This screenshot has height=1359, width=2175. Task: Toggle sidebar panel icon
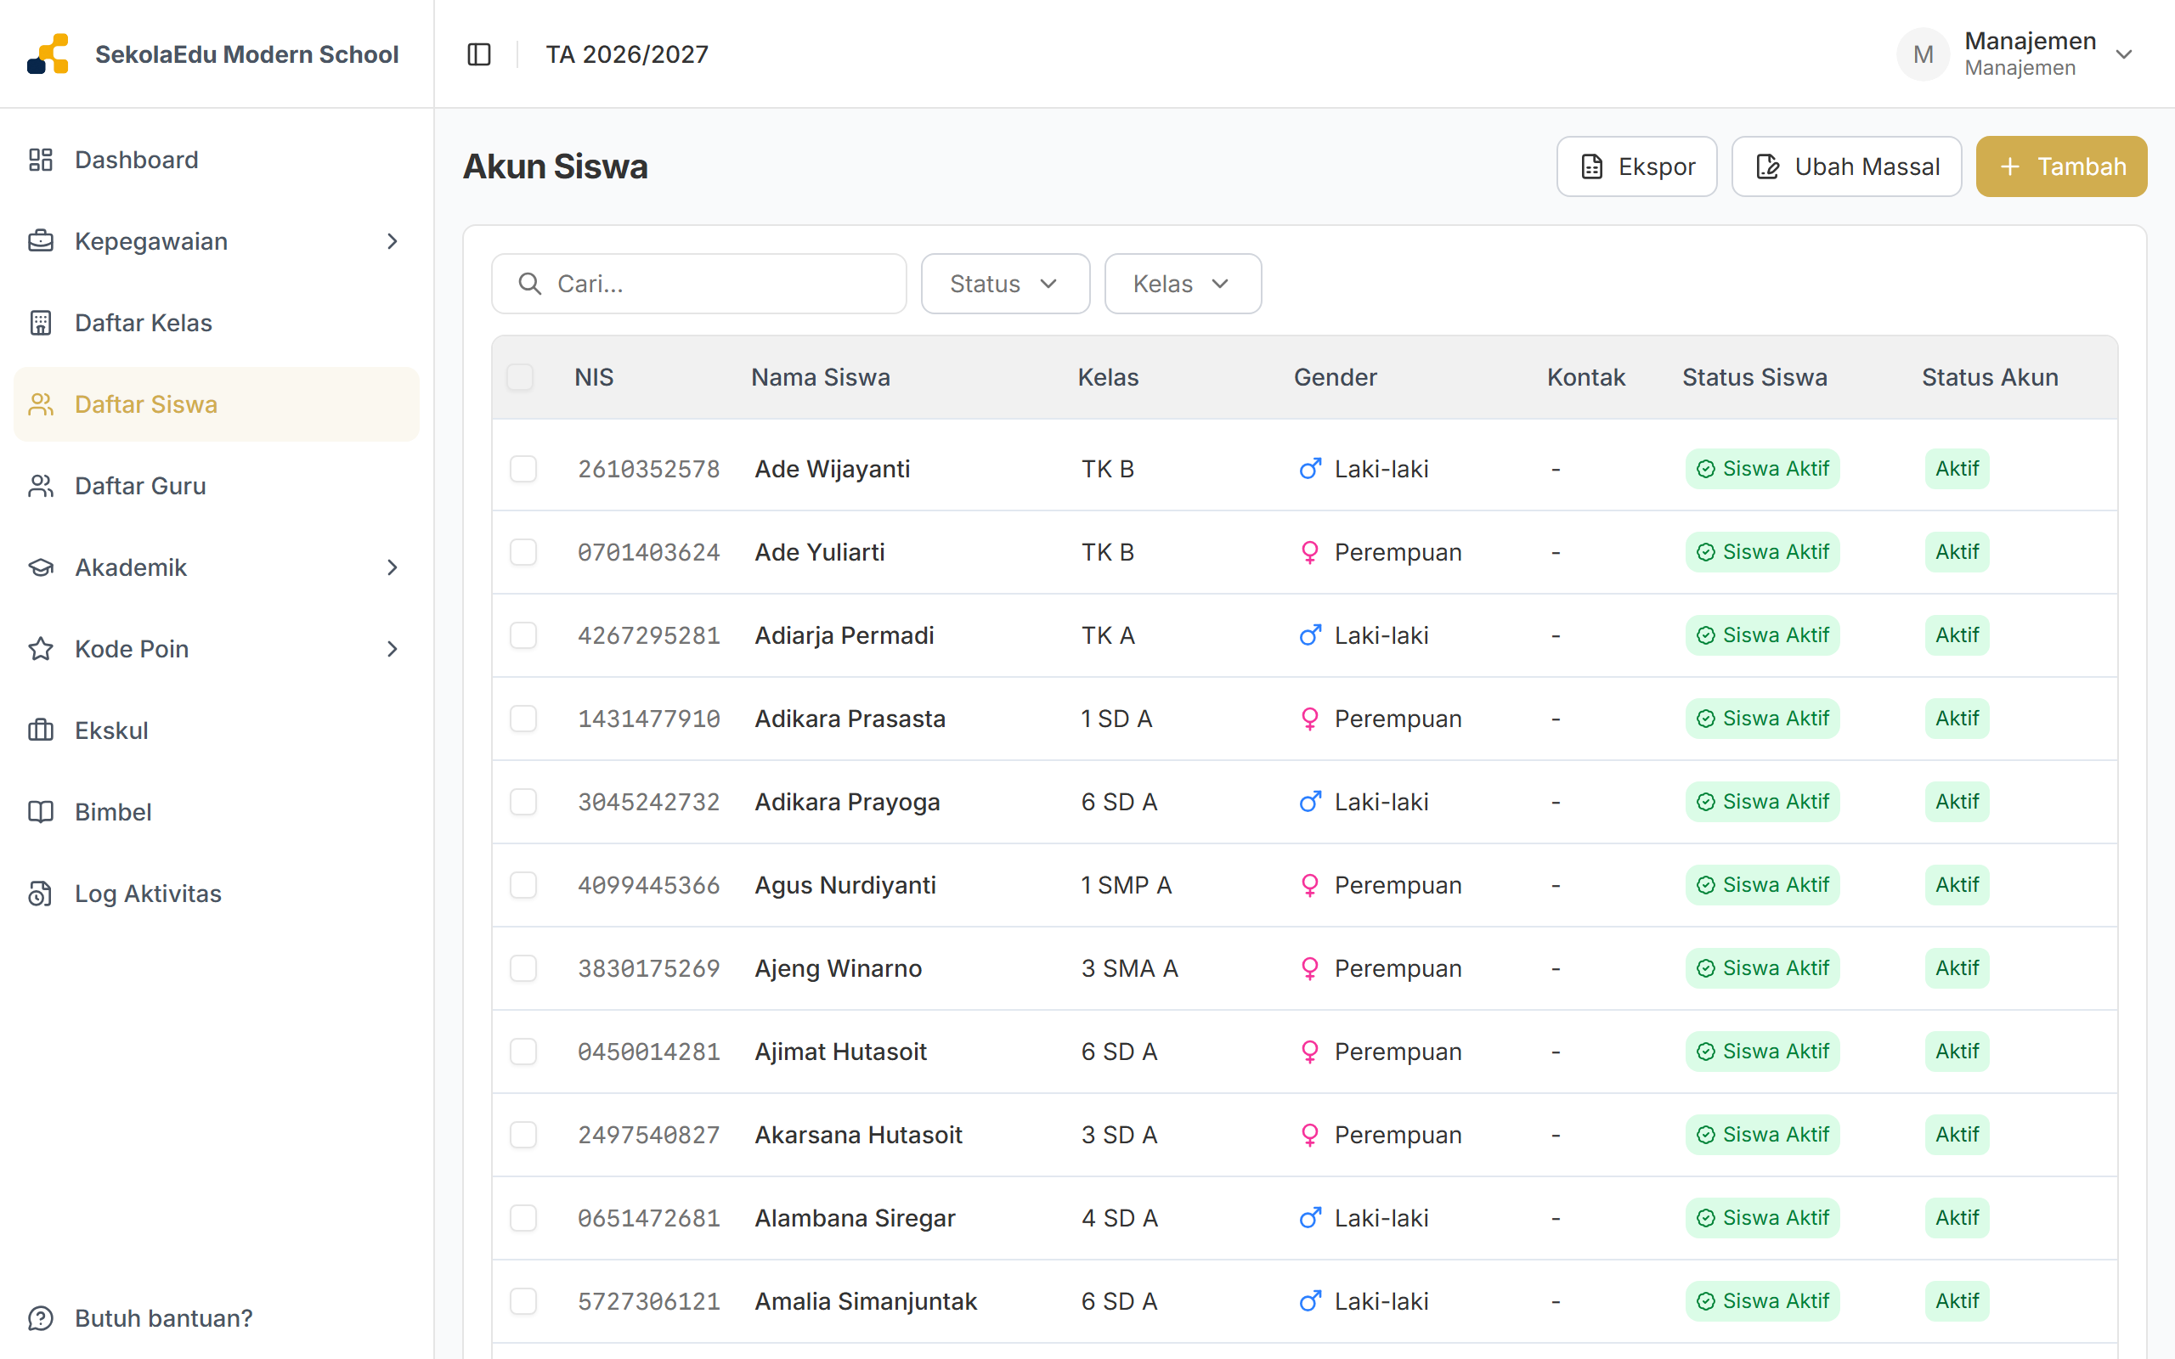[x=479, y=55]
